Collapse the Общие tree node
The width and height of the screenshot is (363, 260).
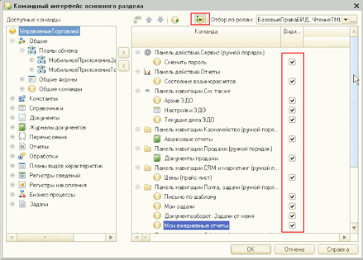click(x=12, y=41)
